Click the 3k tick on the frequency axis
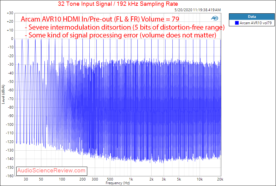Image resolution: width=276 pixels, height=186 pixels. [x=164, y=179]
